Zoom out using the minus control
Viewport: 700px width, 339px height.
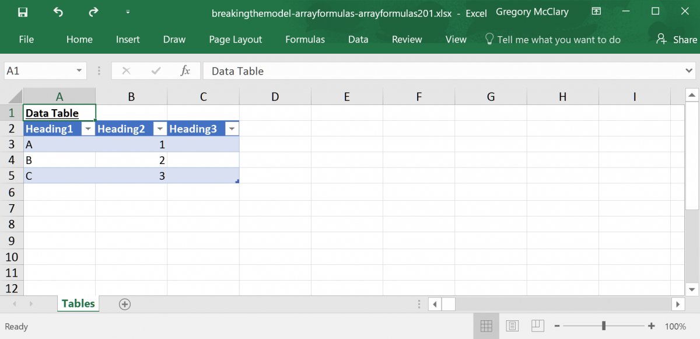pyautogui.click(x=556, y=326)
